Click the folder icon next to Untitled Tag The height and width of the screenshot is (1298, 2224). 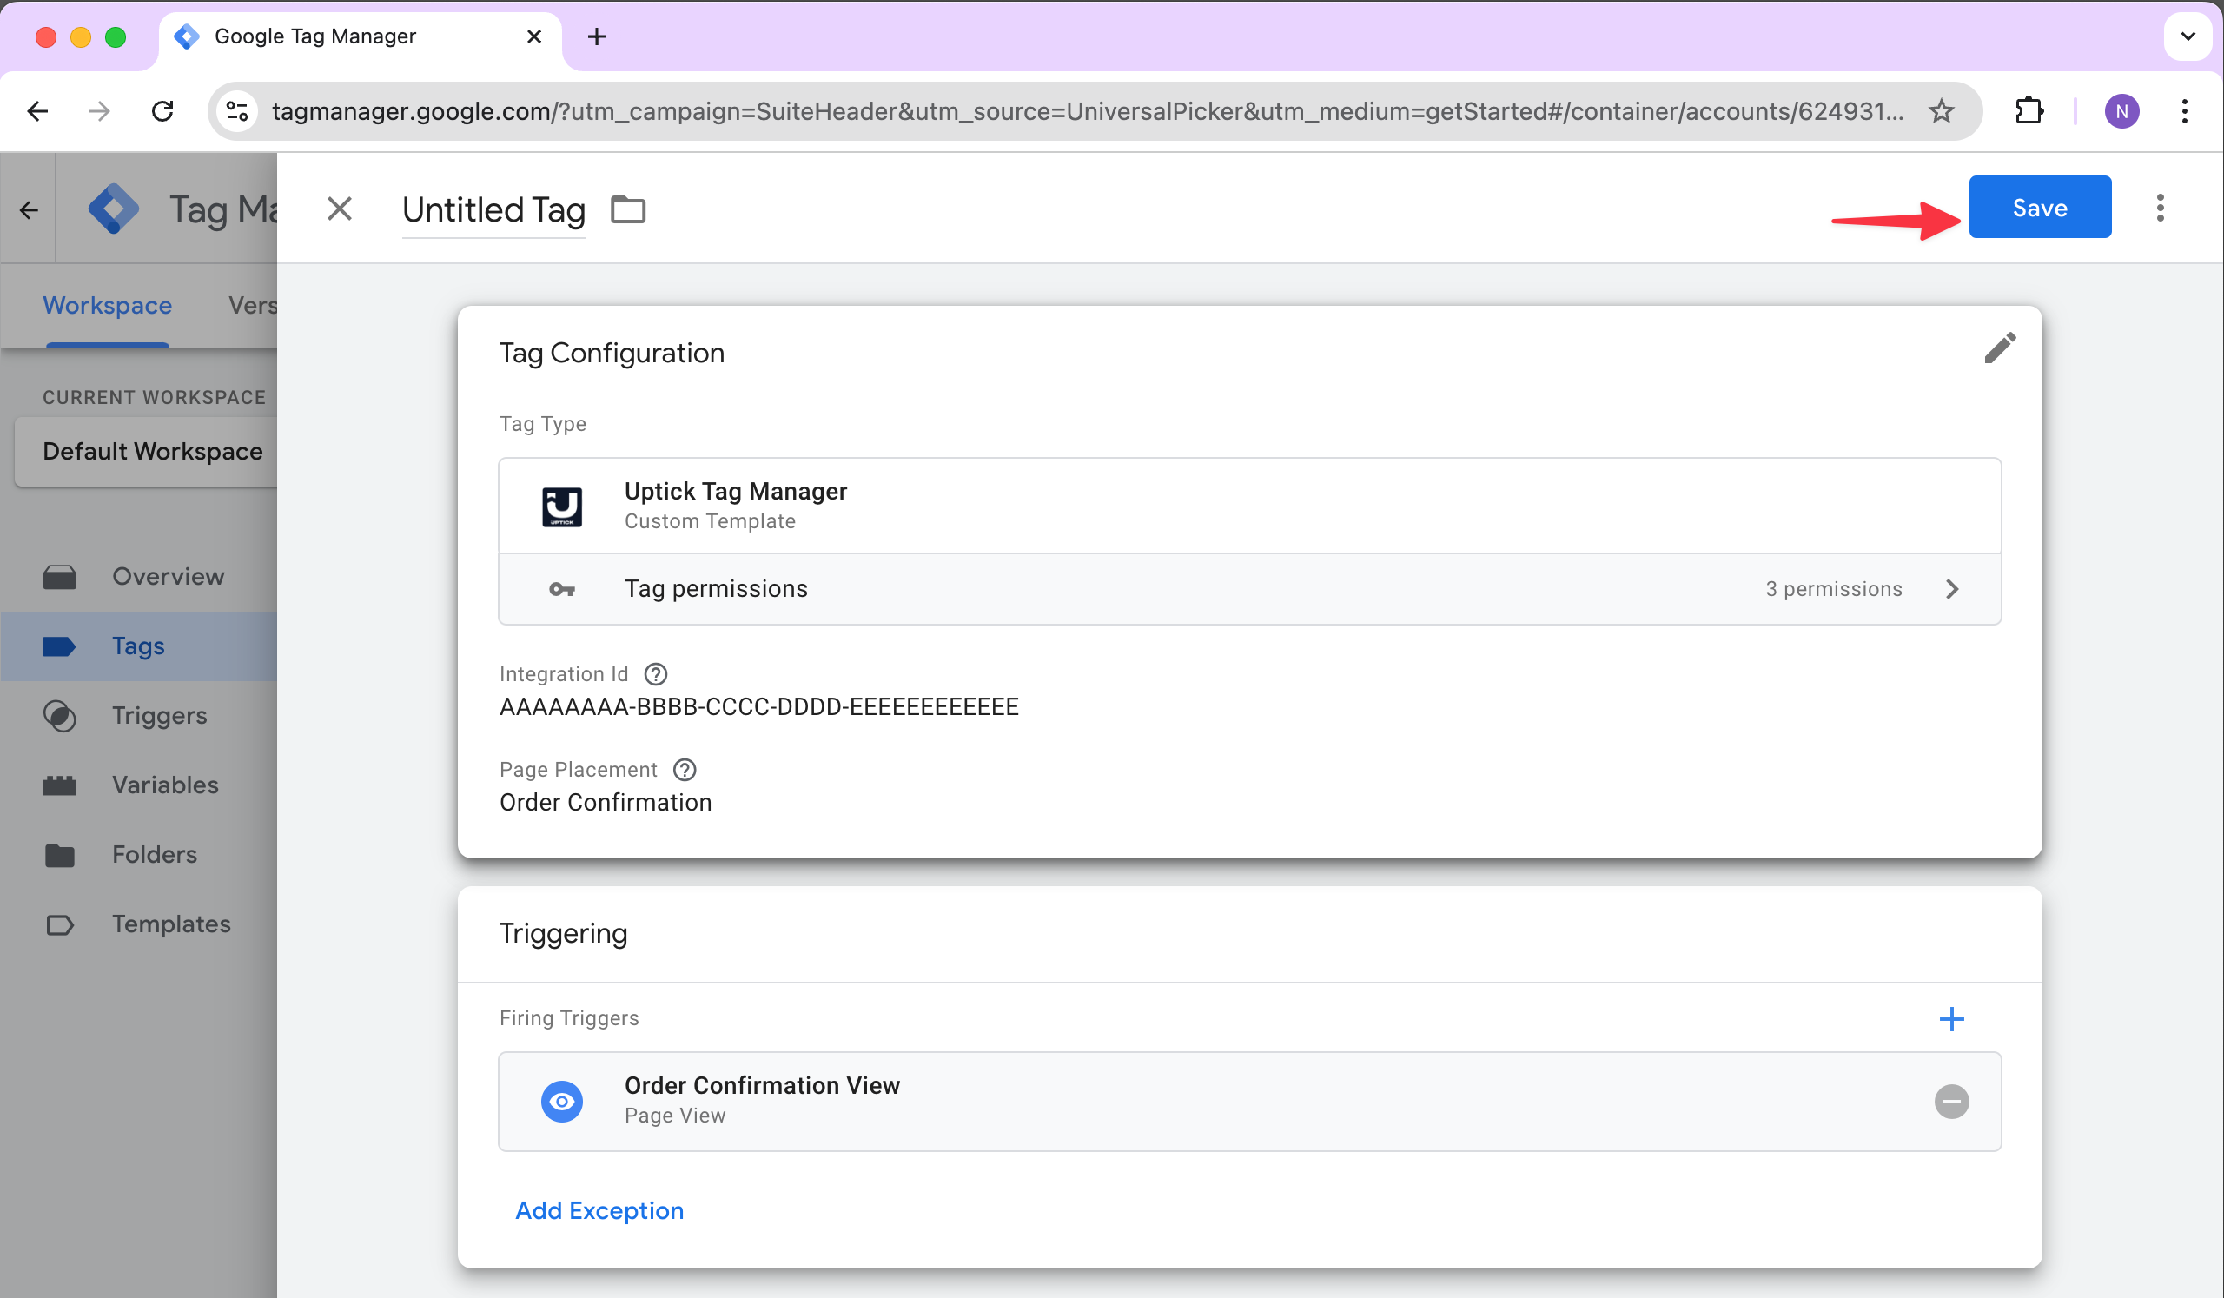tap(627, 210)
